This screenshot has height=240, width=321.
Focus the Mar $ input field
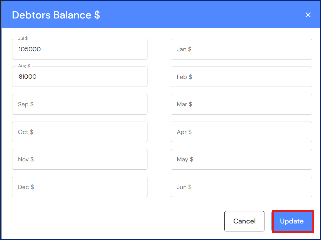pos(241,104)
